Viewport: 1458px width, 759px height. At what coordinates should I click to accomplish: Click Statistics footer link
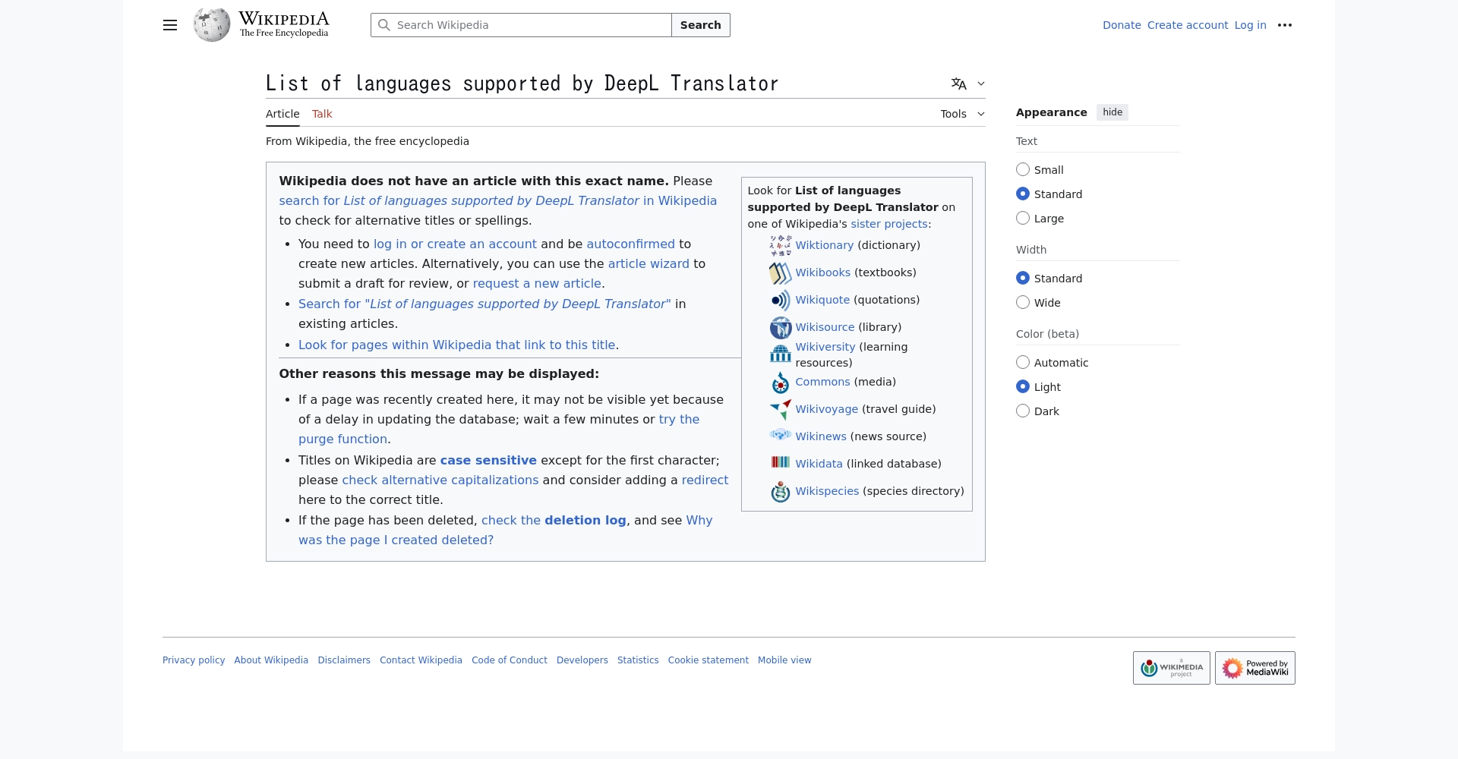pyautogui.click(x=638, y=660)
